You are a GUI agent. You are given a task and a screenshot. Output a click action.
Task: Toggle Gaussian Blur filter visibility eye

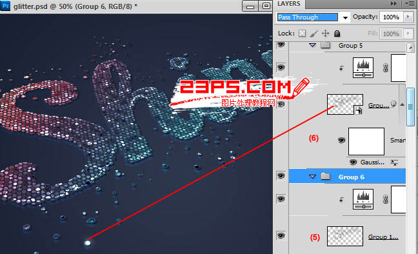coord(353,162)
